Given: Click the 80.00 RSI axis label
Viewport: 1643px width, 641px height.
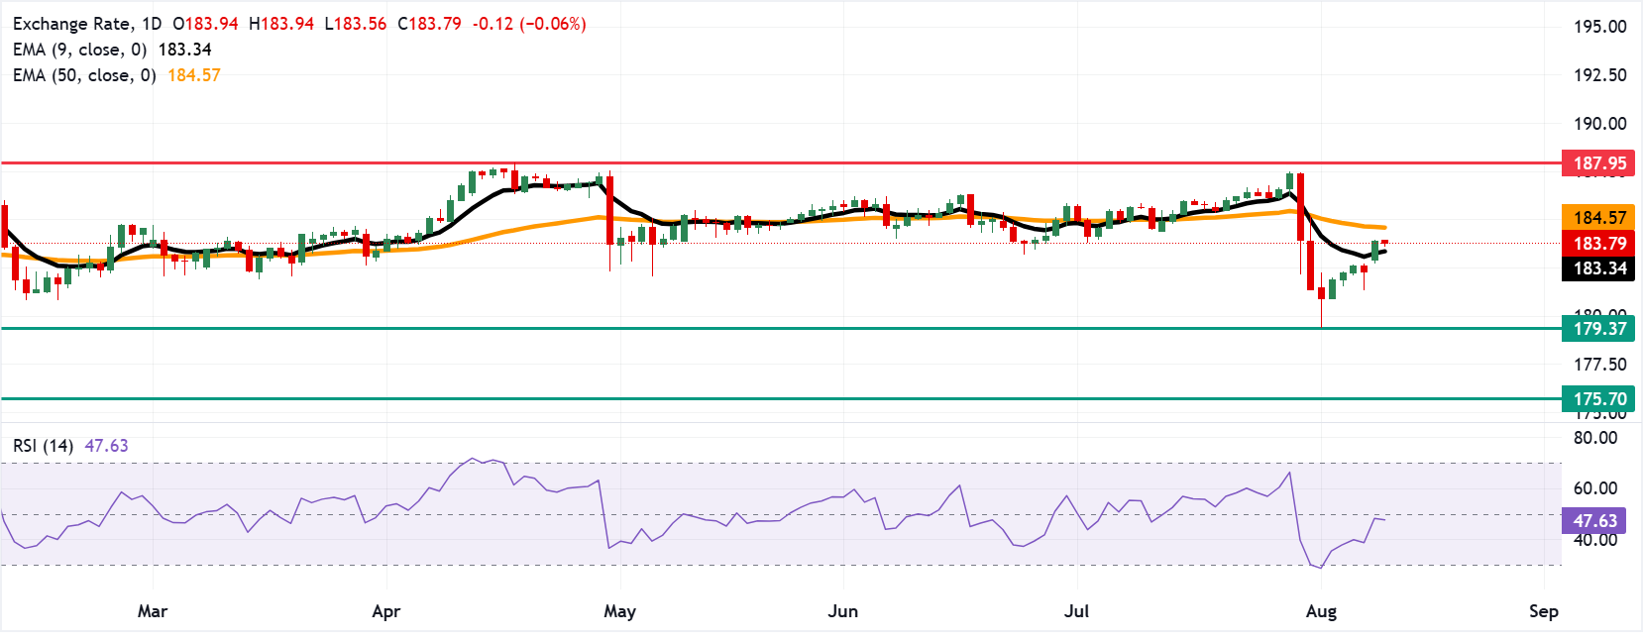Looking at the screenshot, I should [x=1595, y=438].
